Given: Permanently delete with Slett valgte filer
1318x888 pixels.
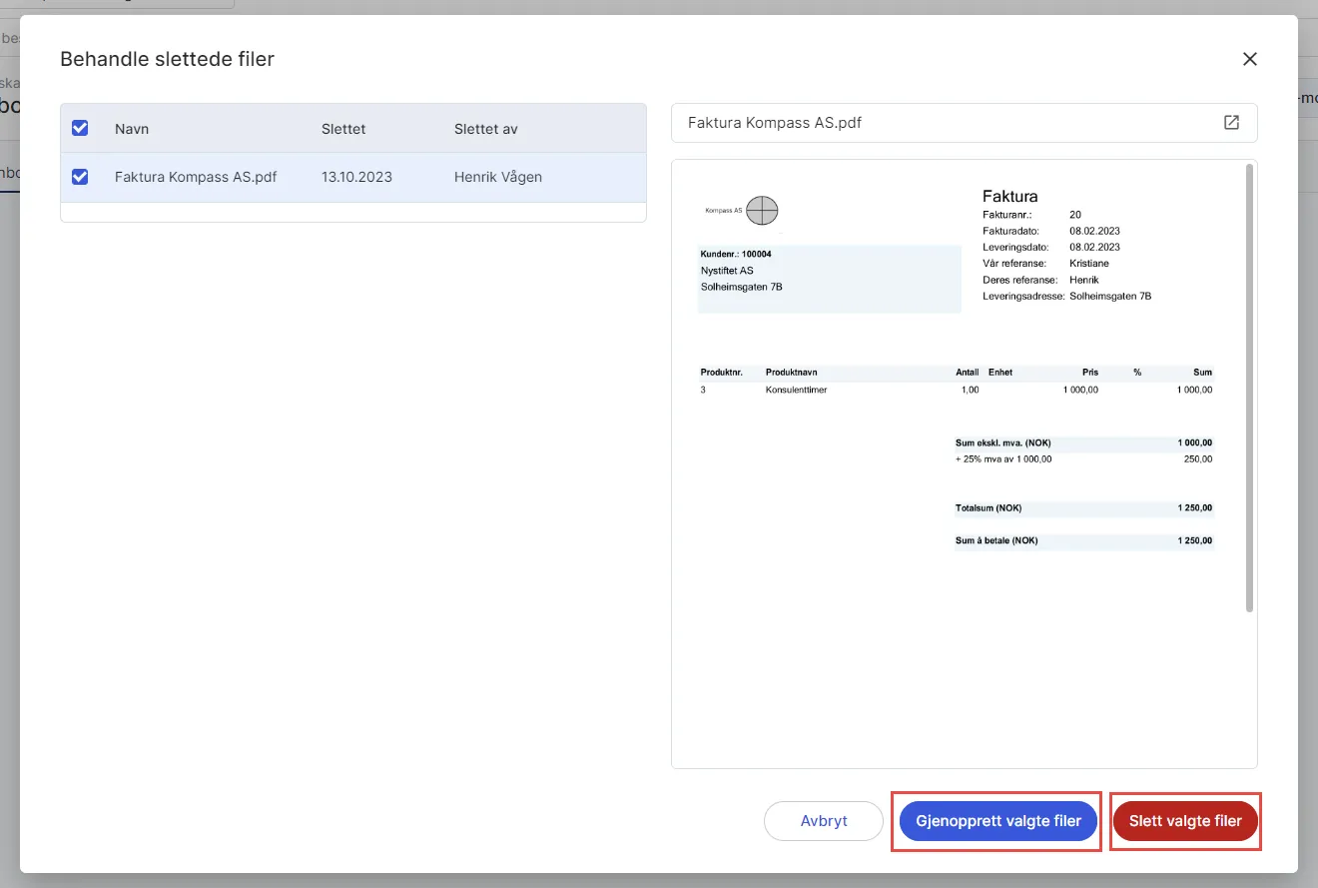Looking at the screenshot, I should [x=1184, y=821].
